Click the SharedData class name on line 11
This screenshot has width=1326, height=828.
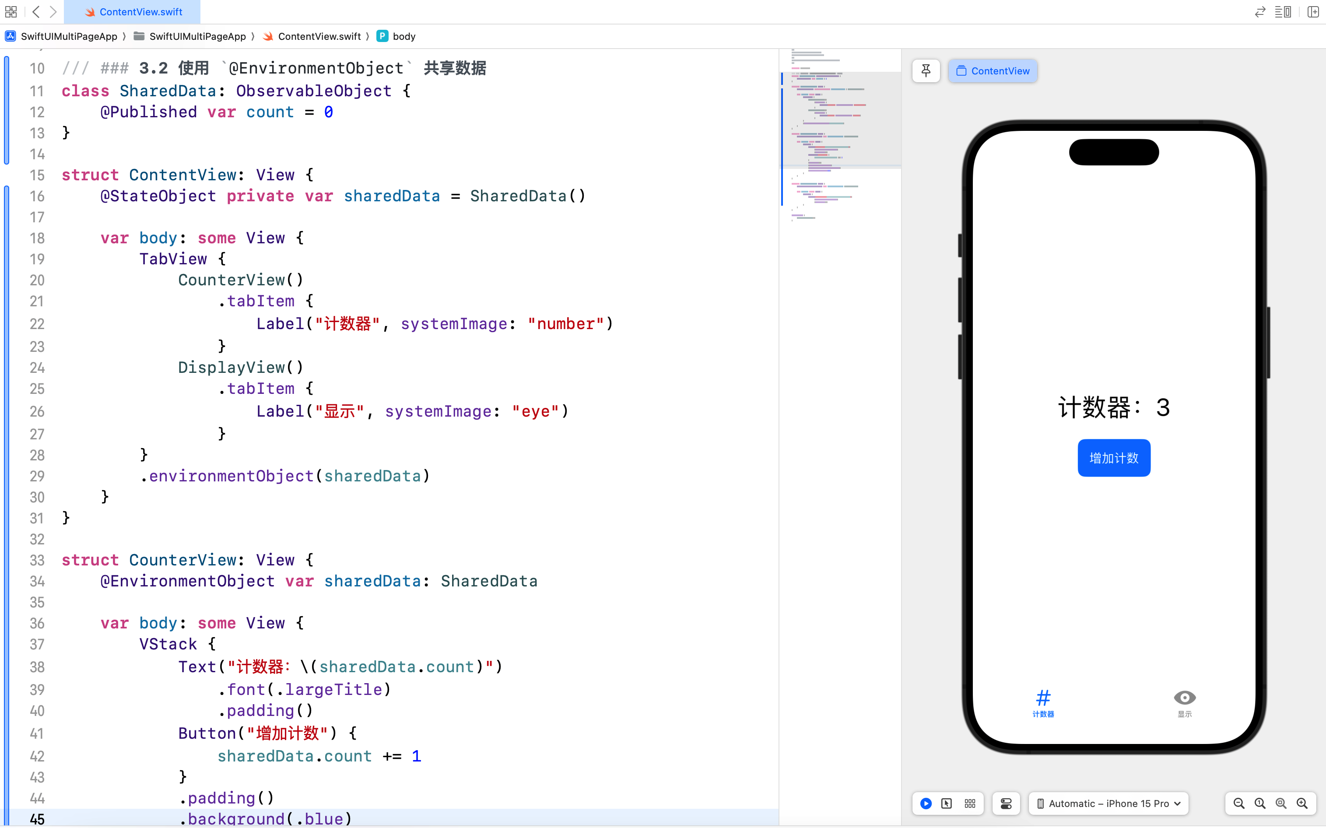tap(168, 91)
